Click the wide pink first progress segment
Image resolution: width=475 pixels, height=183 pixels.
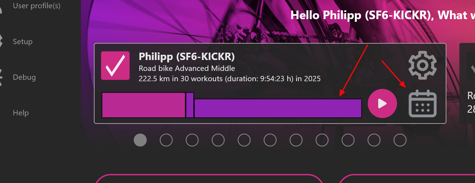[x=143, y=105]
